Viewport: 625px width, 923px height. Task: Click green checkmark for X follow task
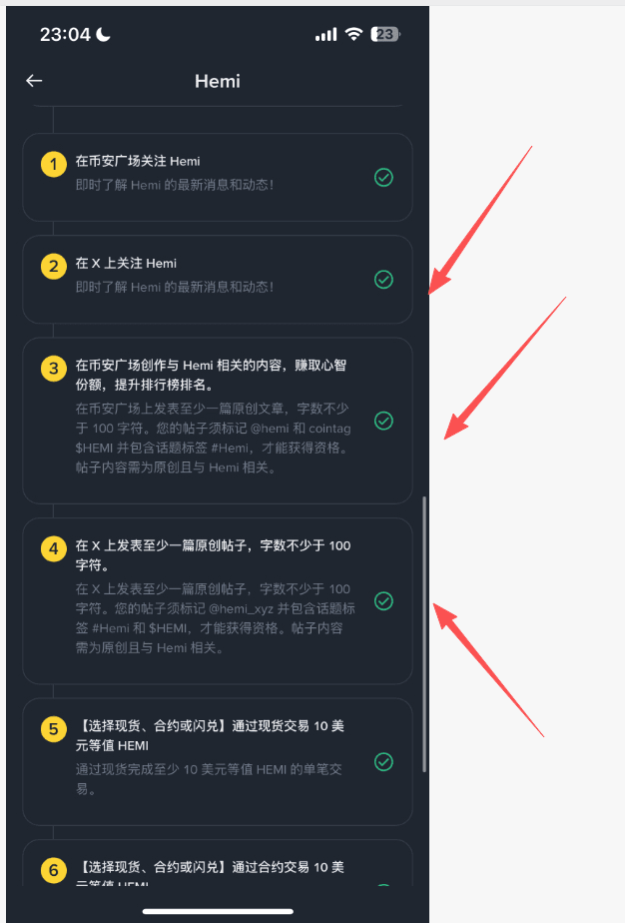(x=383, y=280)
